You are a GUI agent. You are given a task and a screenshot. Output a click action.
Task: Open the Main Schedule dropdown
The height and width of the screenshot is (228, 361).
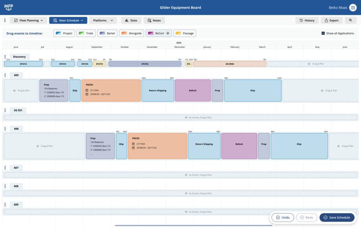[x=68, y=20]
